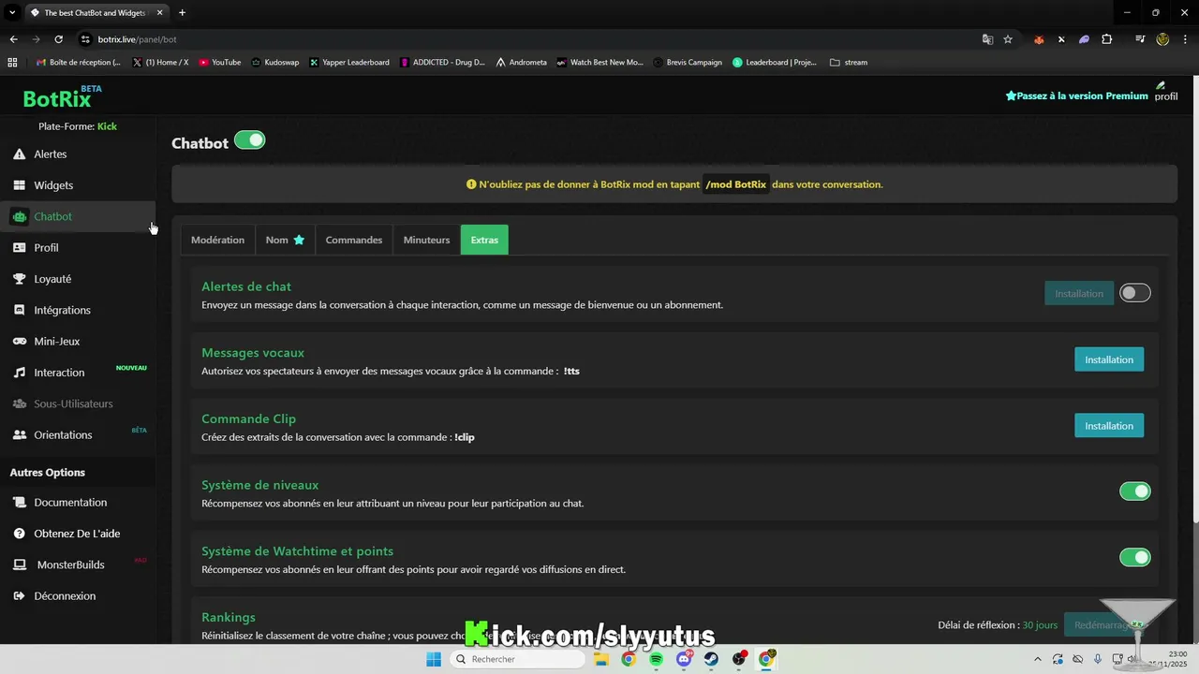Open the Widgets section
This screenshot has height=674, width=1199.
pyautogui.click(x=53, y=185)
